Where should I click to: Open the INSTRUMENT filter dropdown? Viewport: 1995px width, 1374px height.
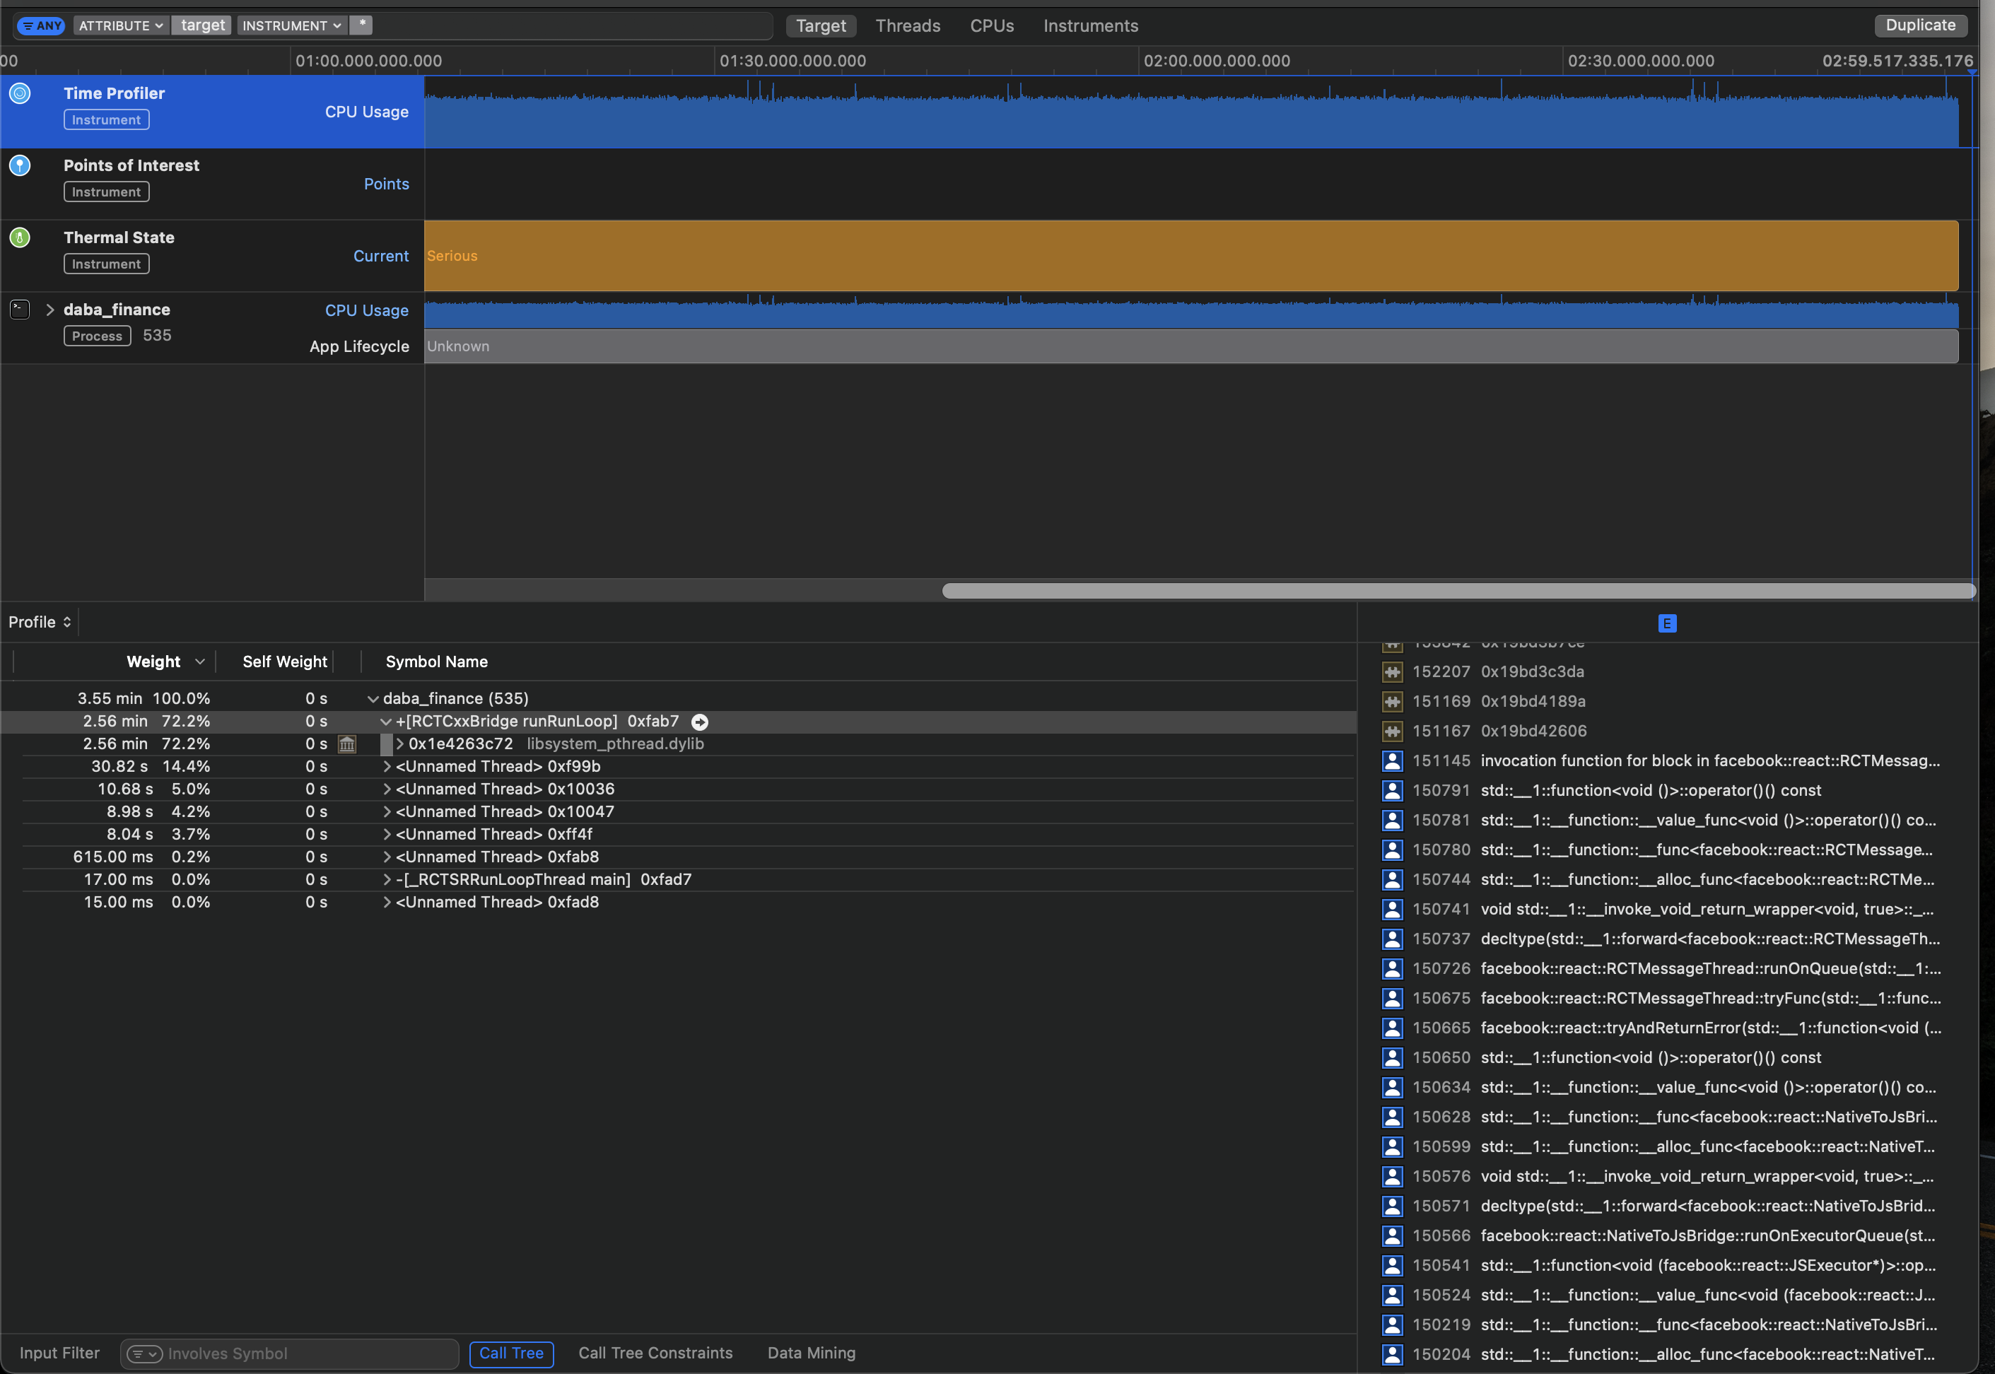pos(292,26)
